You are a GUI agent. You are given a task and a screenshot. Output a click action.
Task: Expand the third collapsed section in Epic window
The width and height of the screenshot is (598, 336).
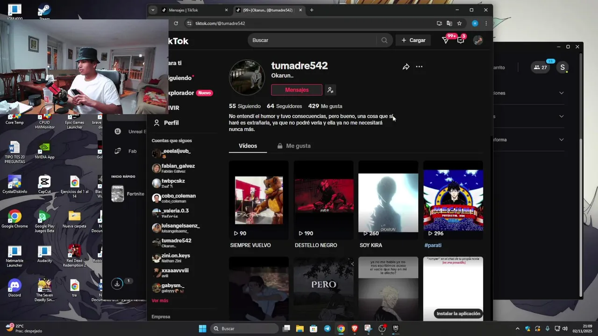click(561, 140)
